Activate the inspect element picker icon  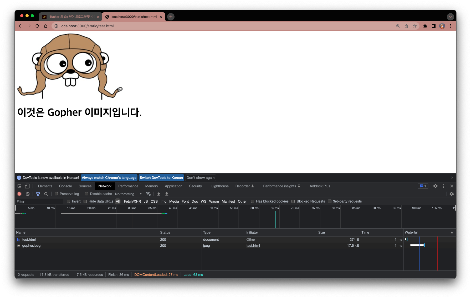[x=19, y=186]
